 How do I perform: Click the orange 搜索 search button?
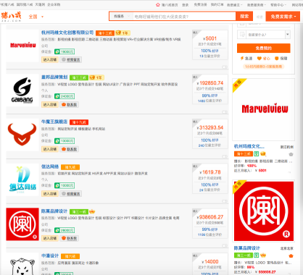tap(244, 16)
